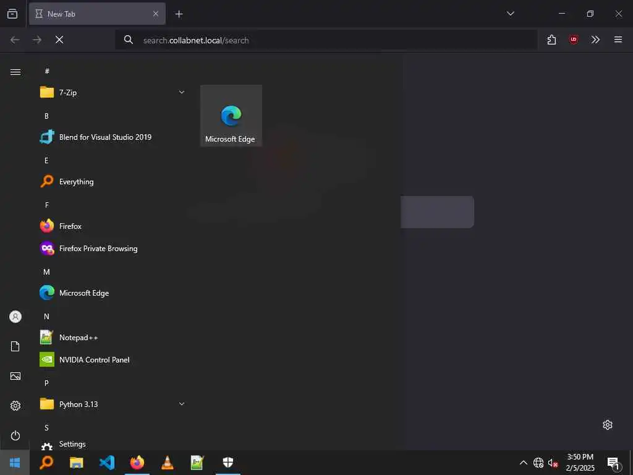
Task: Click the search magnifier in address bar
Action: (129, 40)
